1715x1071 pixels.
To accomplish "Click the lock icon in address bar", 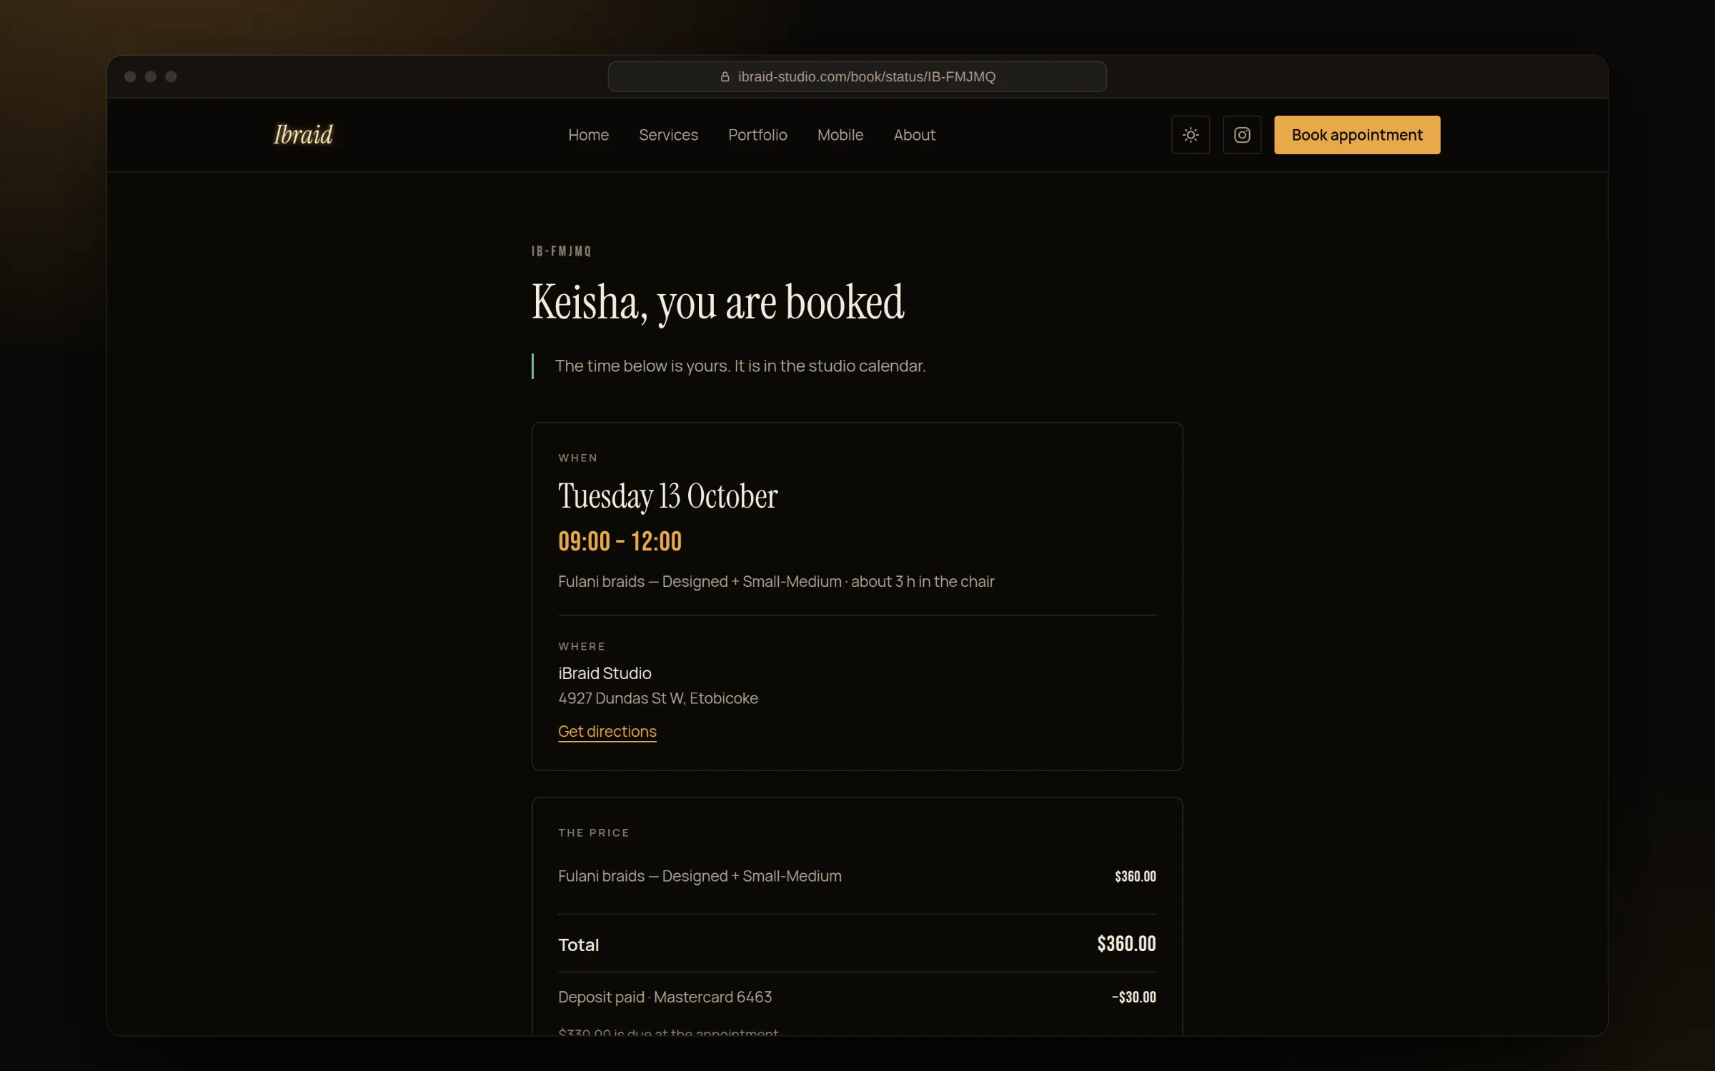I will point(725,76).
